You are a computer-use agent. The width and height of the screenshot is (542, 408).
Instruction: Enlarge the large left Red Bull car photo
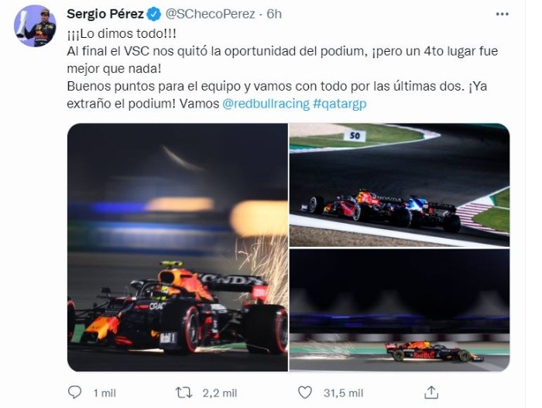click(x=177, y=247)
